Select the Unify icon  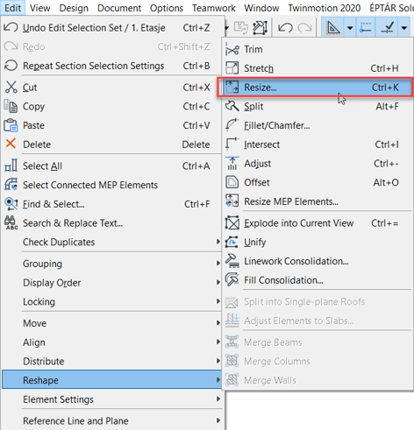coord(232,242)
